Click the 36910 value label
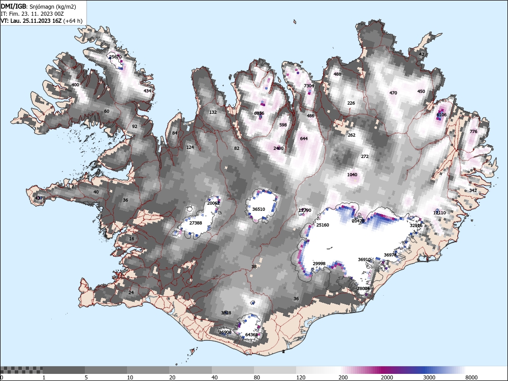The height and width of the screenshot is (381, 508). (x=364, y=260)
